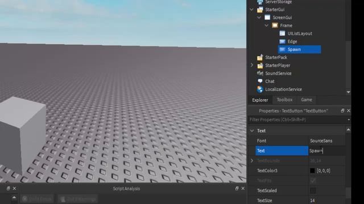The height and width of the screenshot is (204, 364).
Task: Click the Frame object icon
Action: pyautogui.click(x=275, y=25)
